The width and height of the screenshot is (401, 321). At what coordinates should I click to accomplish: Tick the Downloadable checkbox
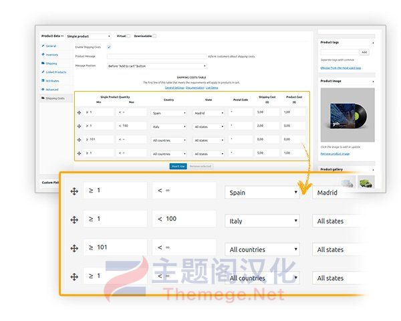pyautogui.click(x=154, y=36)
